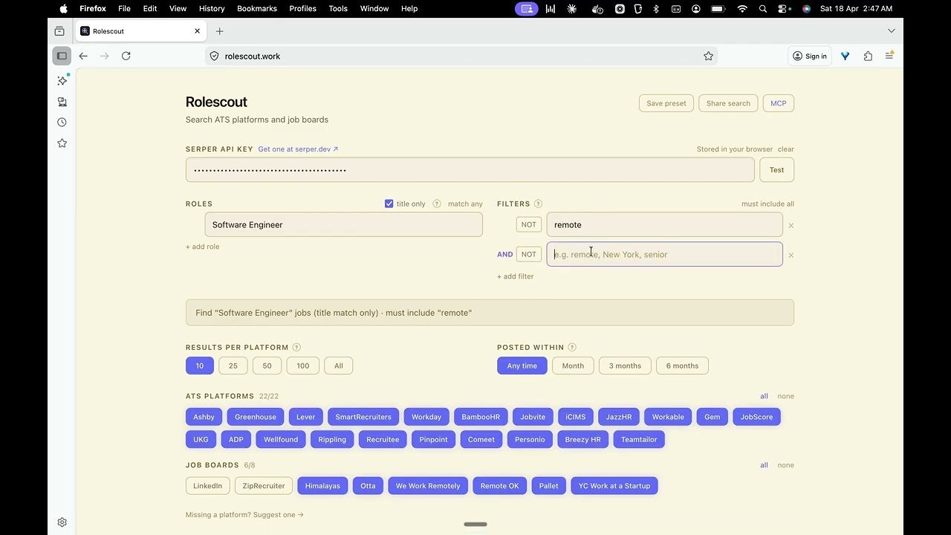Viewport: 951px width, 535px height.
Task: Click the rolescout.work address bar
Action: coord(461,56)
